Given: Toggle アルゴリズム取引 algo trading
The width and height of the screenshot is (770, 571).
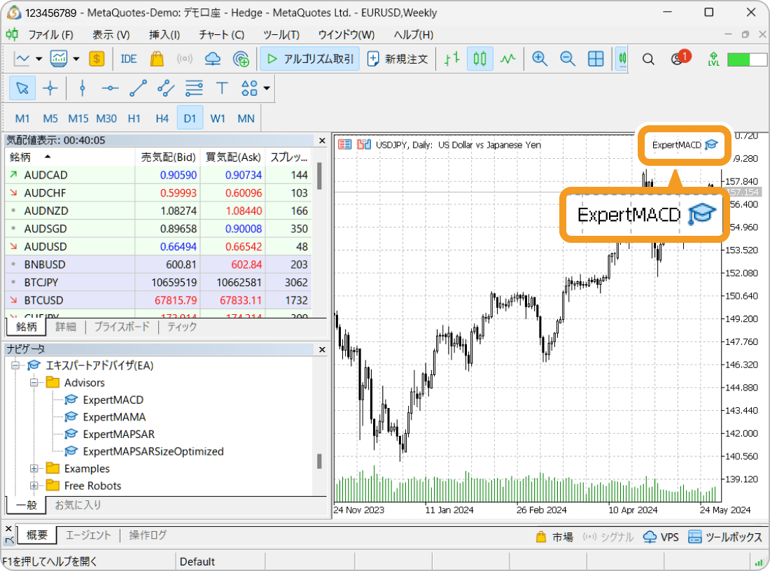Looking at the screenshot, I should [x=310, y=59].
